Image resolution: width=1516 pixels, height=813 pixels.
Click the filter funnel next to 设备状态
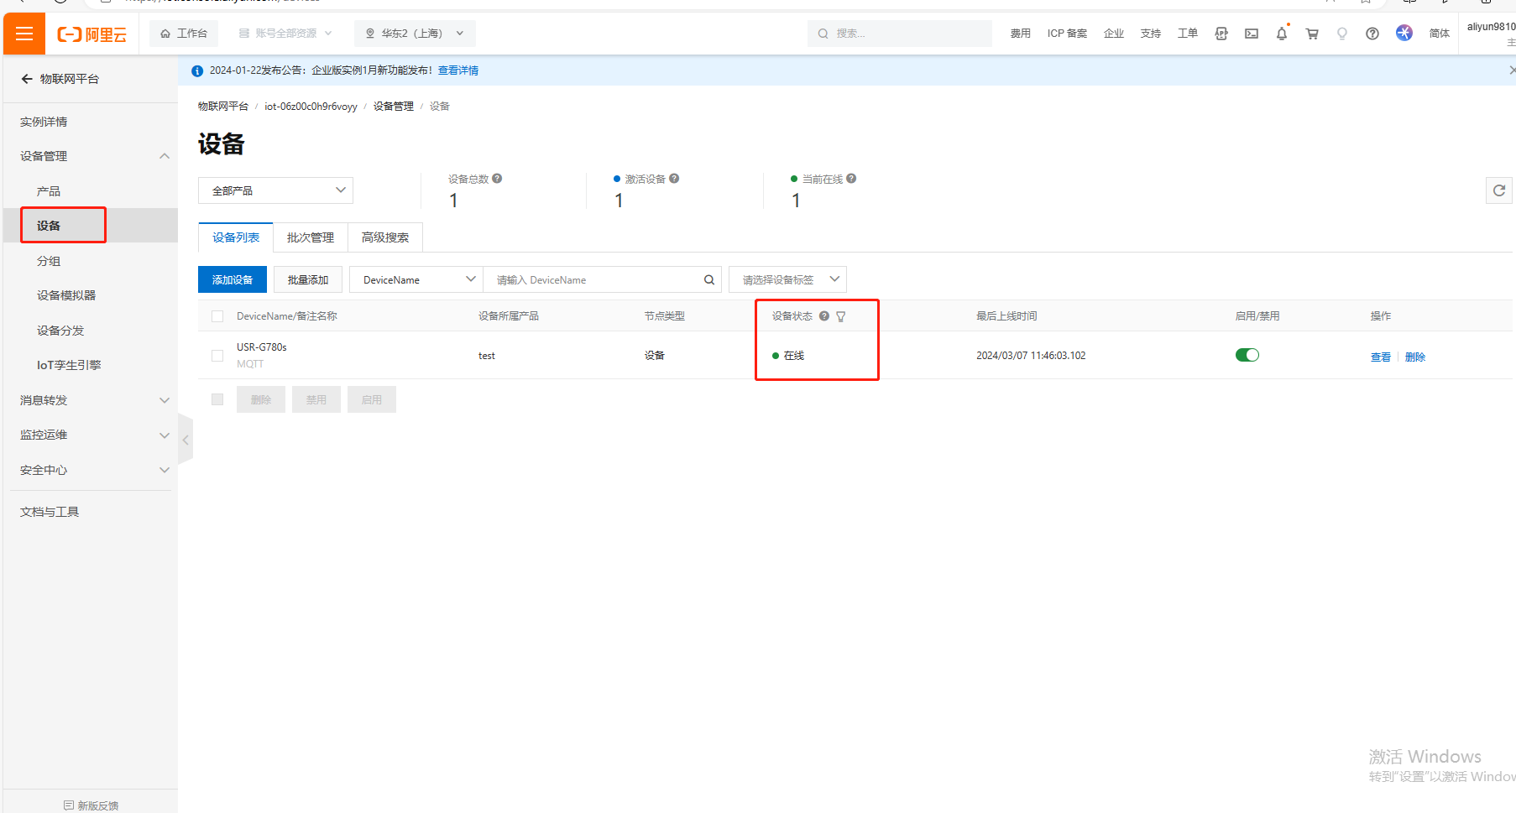pyautogui.click(x=841, y=316)
